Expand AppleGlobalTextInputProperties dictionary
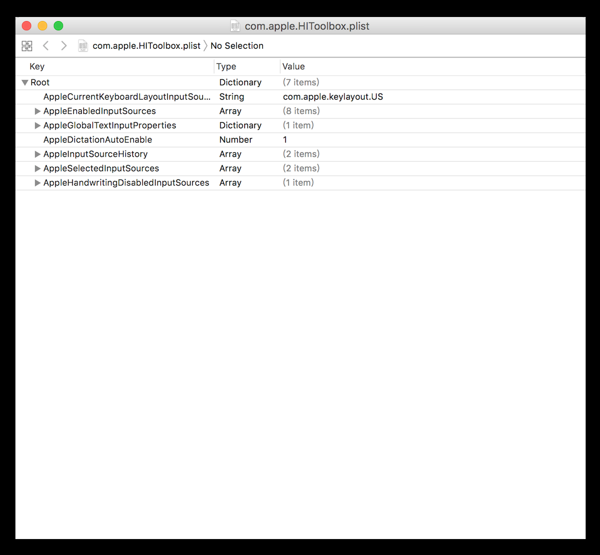The height and width of the screenshot is (555, 600). [37, 125]
